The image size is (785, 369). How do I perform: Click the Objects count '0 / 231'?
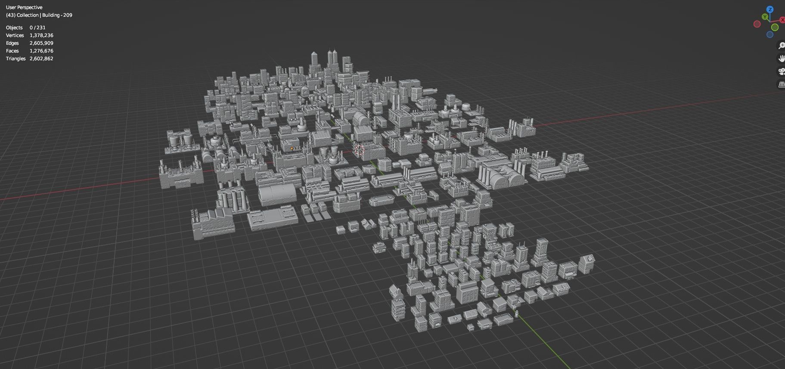(37, 28)
